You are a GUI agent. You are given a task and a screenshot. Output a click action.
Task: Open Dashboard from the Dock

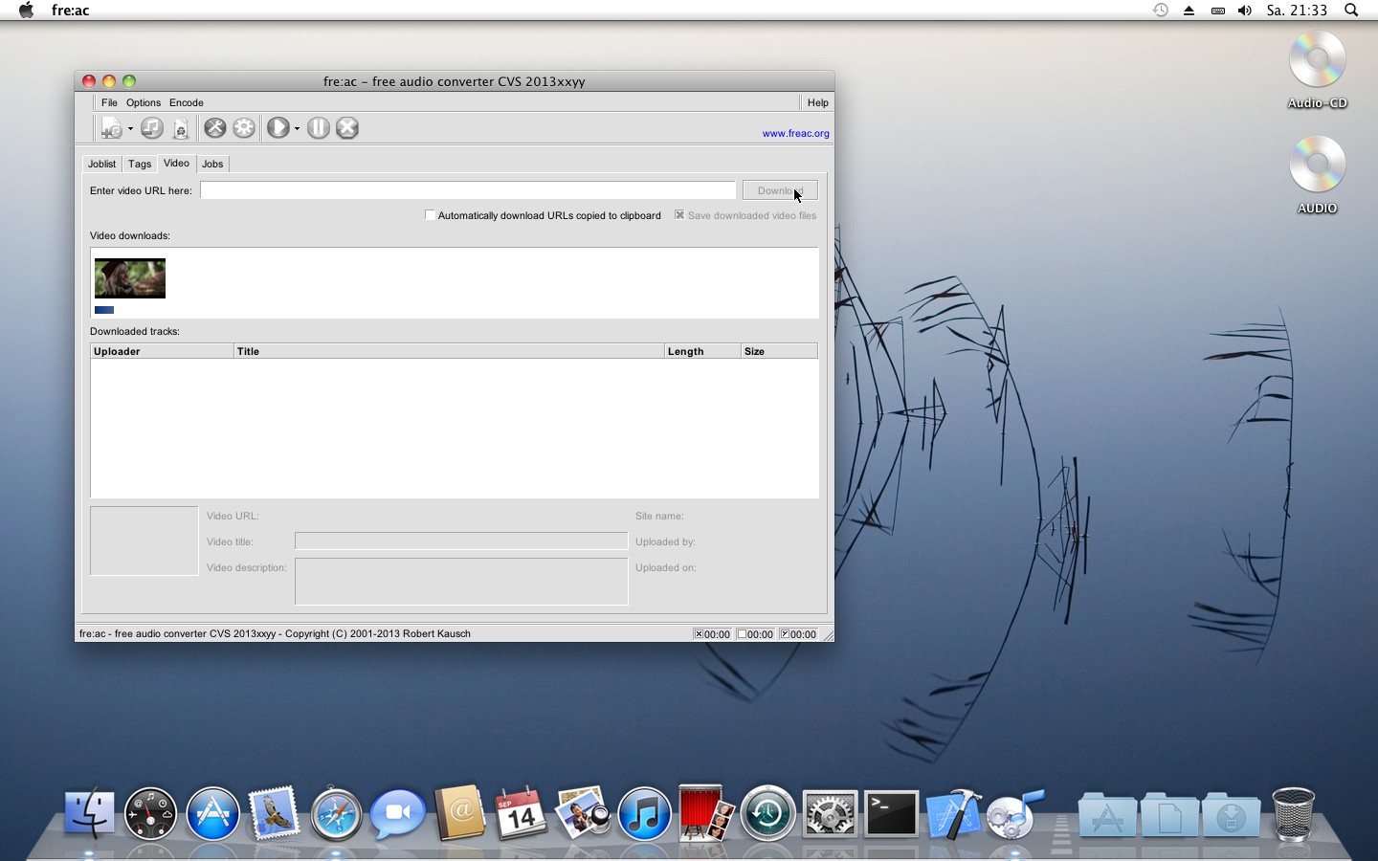pyautogui.click(x=150, y=814)
